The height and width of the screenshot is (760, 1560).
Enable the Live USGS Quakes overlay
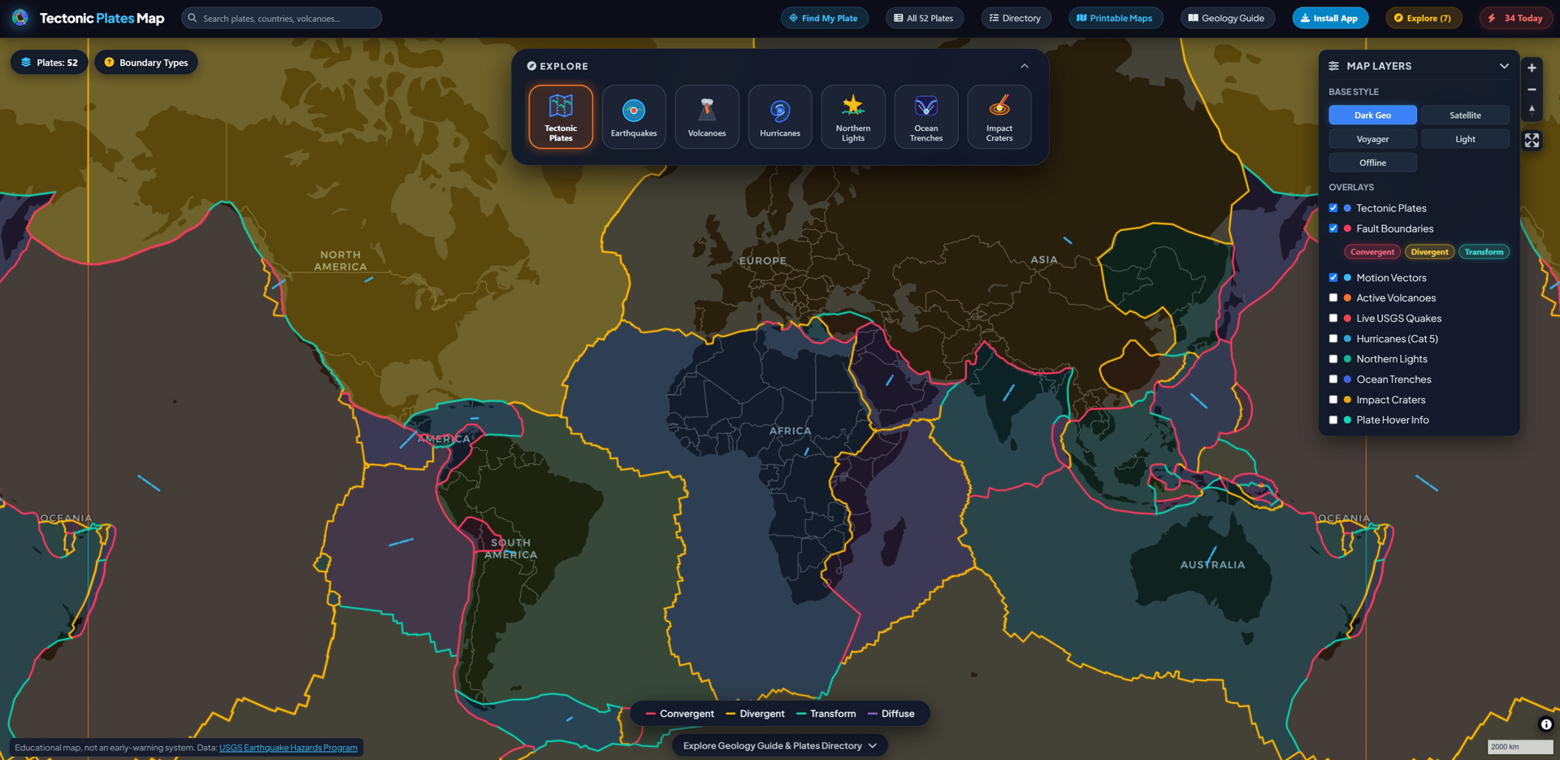tap(1333, 318)
